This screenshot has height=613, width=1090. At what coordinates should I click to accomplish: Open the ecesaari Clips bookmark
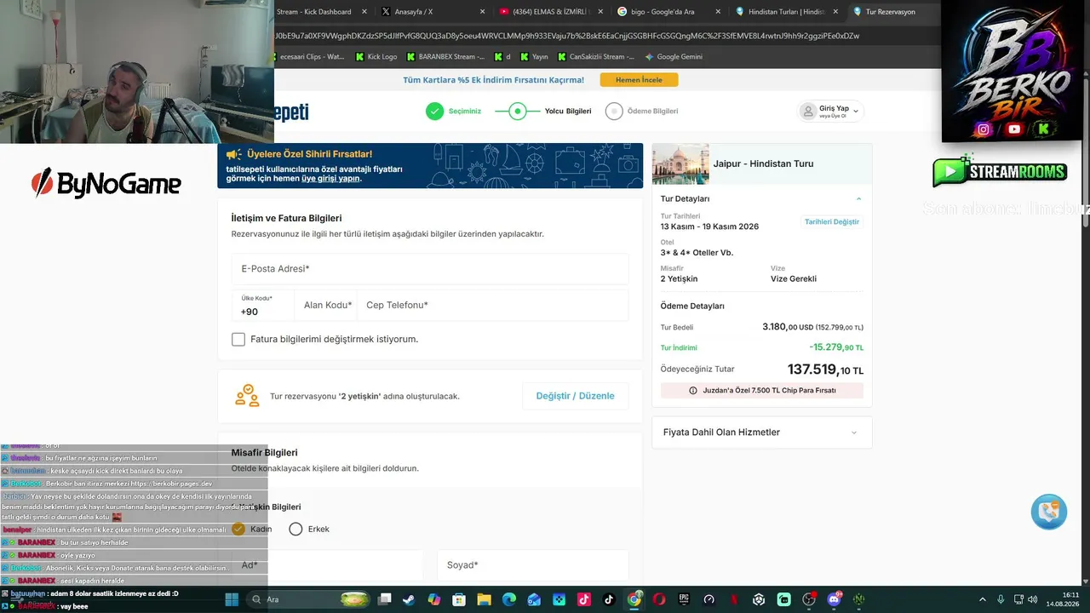[x=307, y=57]
